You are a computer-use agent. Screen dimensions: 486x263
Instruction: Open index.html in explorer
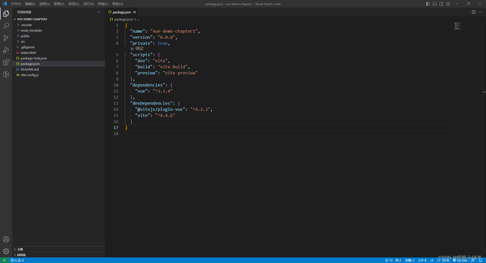(58, 53)
